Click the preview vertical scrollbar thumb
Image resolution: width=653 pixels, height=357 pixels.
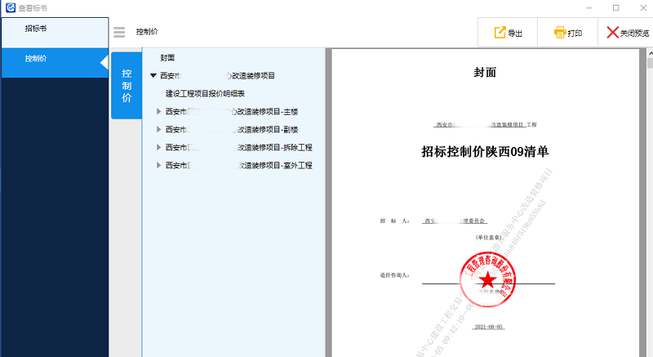[650, 63]
